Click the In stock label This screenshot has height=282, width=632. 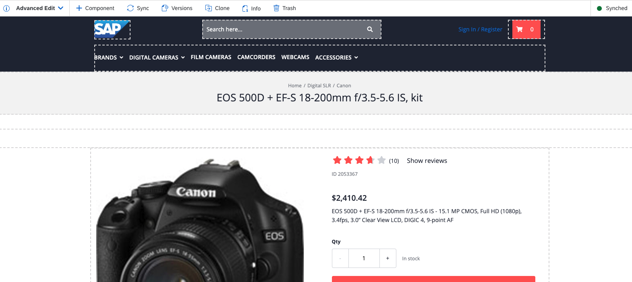(411, 259)
